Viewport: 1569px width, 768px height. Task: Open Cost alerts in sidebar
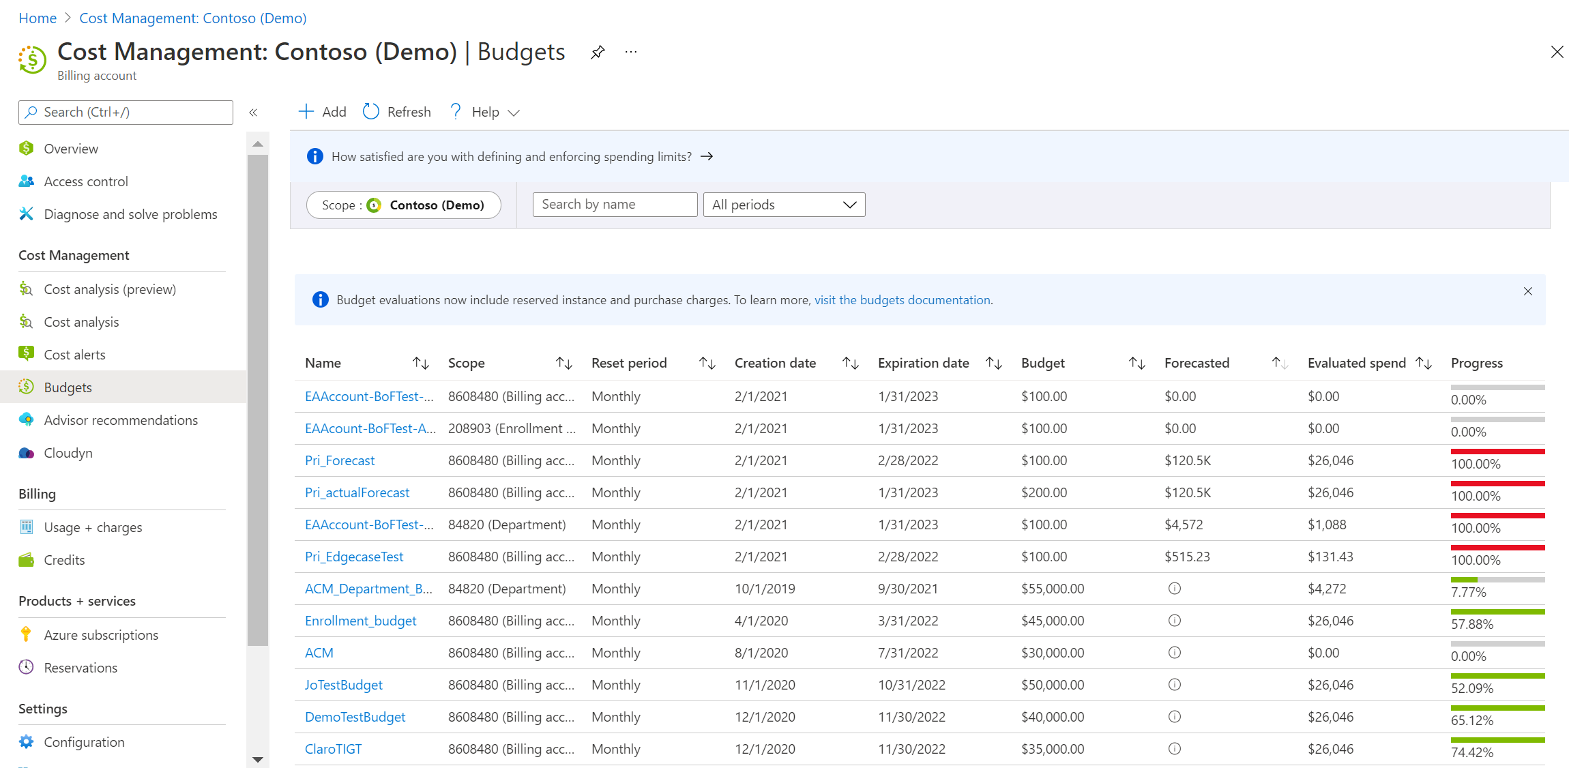tap(74, 355)
